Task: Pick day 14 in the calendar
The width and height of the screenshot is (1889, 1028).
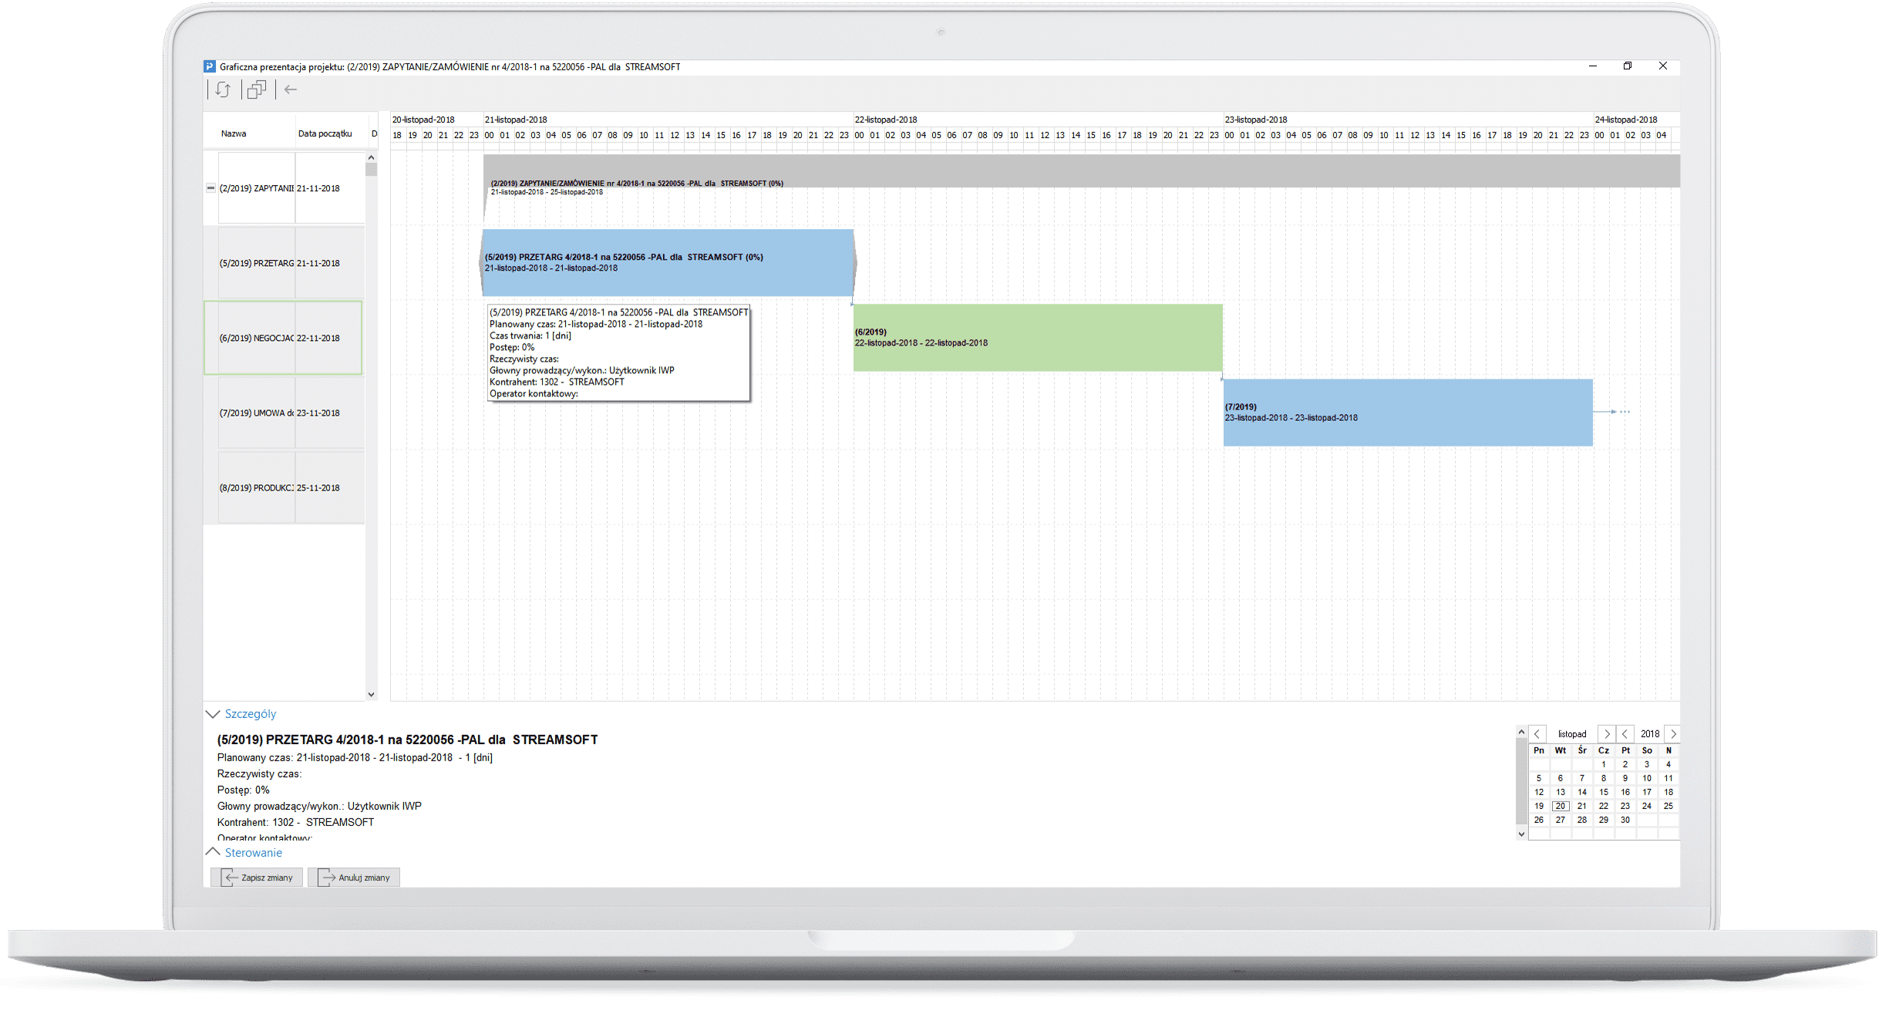Action: [1582, 792]
